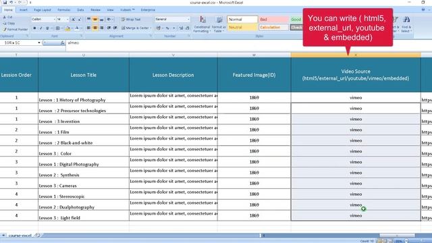Click the Decrease Indent icon
Image resolution: width=432 pixels, height=243 pixels.
[x=109, y=28]
